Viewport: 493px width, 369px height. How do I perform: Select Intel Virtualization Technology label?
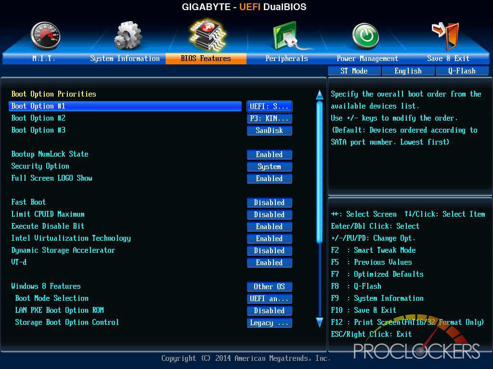pyautogui.click(x=71, y=238)
